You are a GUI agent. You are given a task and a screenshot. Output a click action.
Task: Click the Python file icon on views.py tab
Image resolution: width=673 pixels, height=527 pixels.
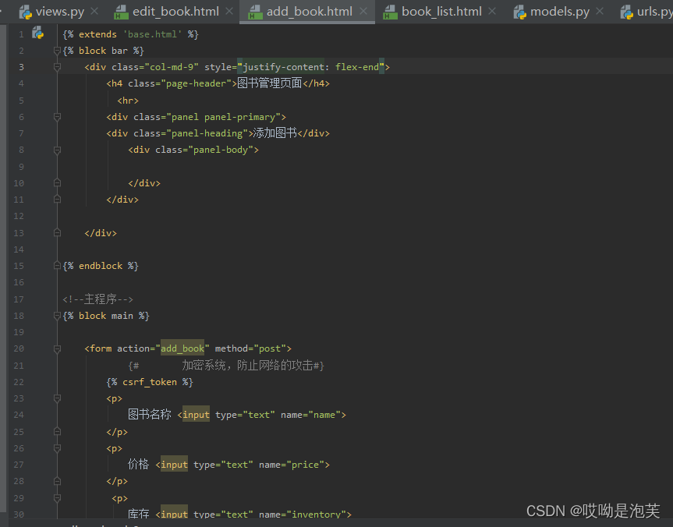click(x=25, y=12)
